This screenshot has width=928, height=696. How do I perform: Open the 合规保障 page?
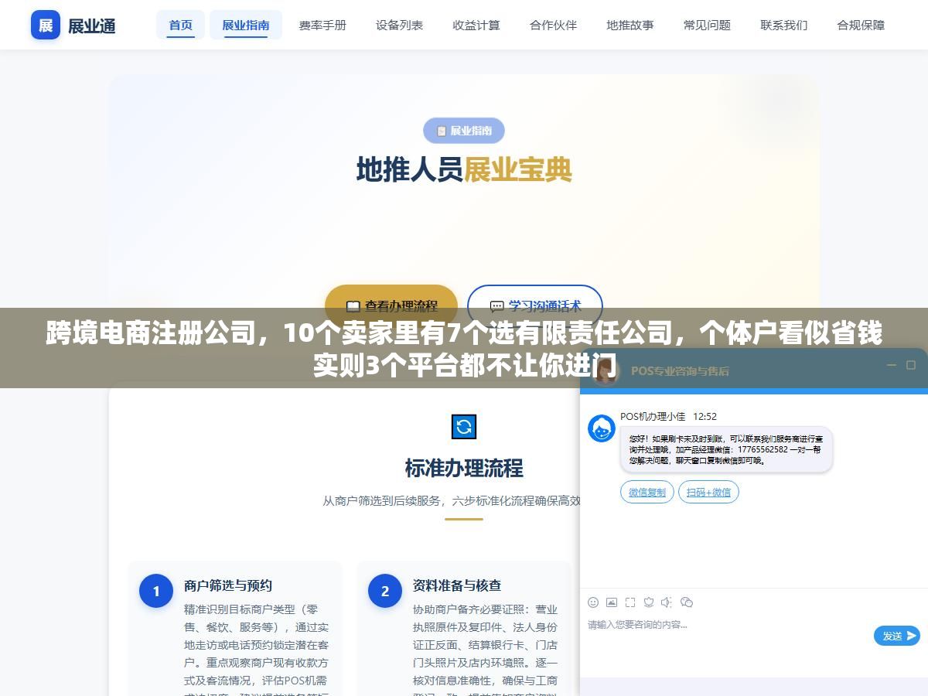(861, 25)
